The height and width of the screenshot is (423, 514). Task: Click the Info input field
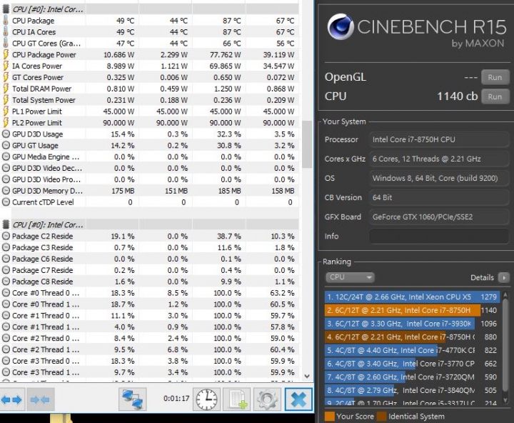pos(439,237)
